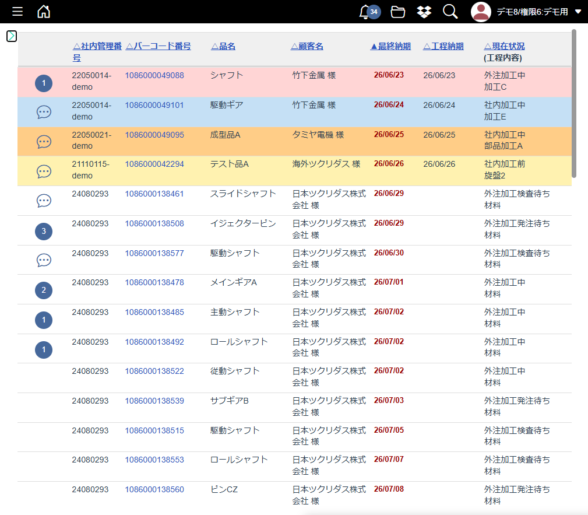Viewport: 588px width, 515px height.
Task: Open comment badge 3 for イジェクターピン row
Action: [44, 231]
